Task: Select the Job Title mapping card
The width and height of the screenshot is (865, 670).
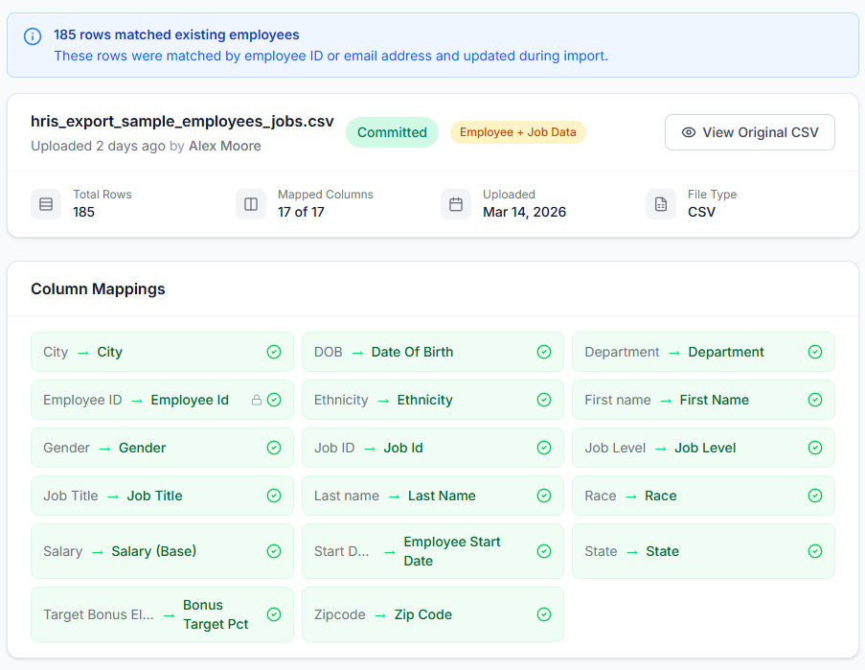Action: click(x=162, y=496)
